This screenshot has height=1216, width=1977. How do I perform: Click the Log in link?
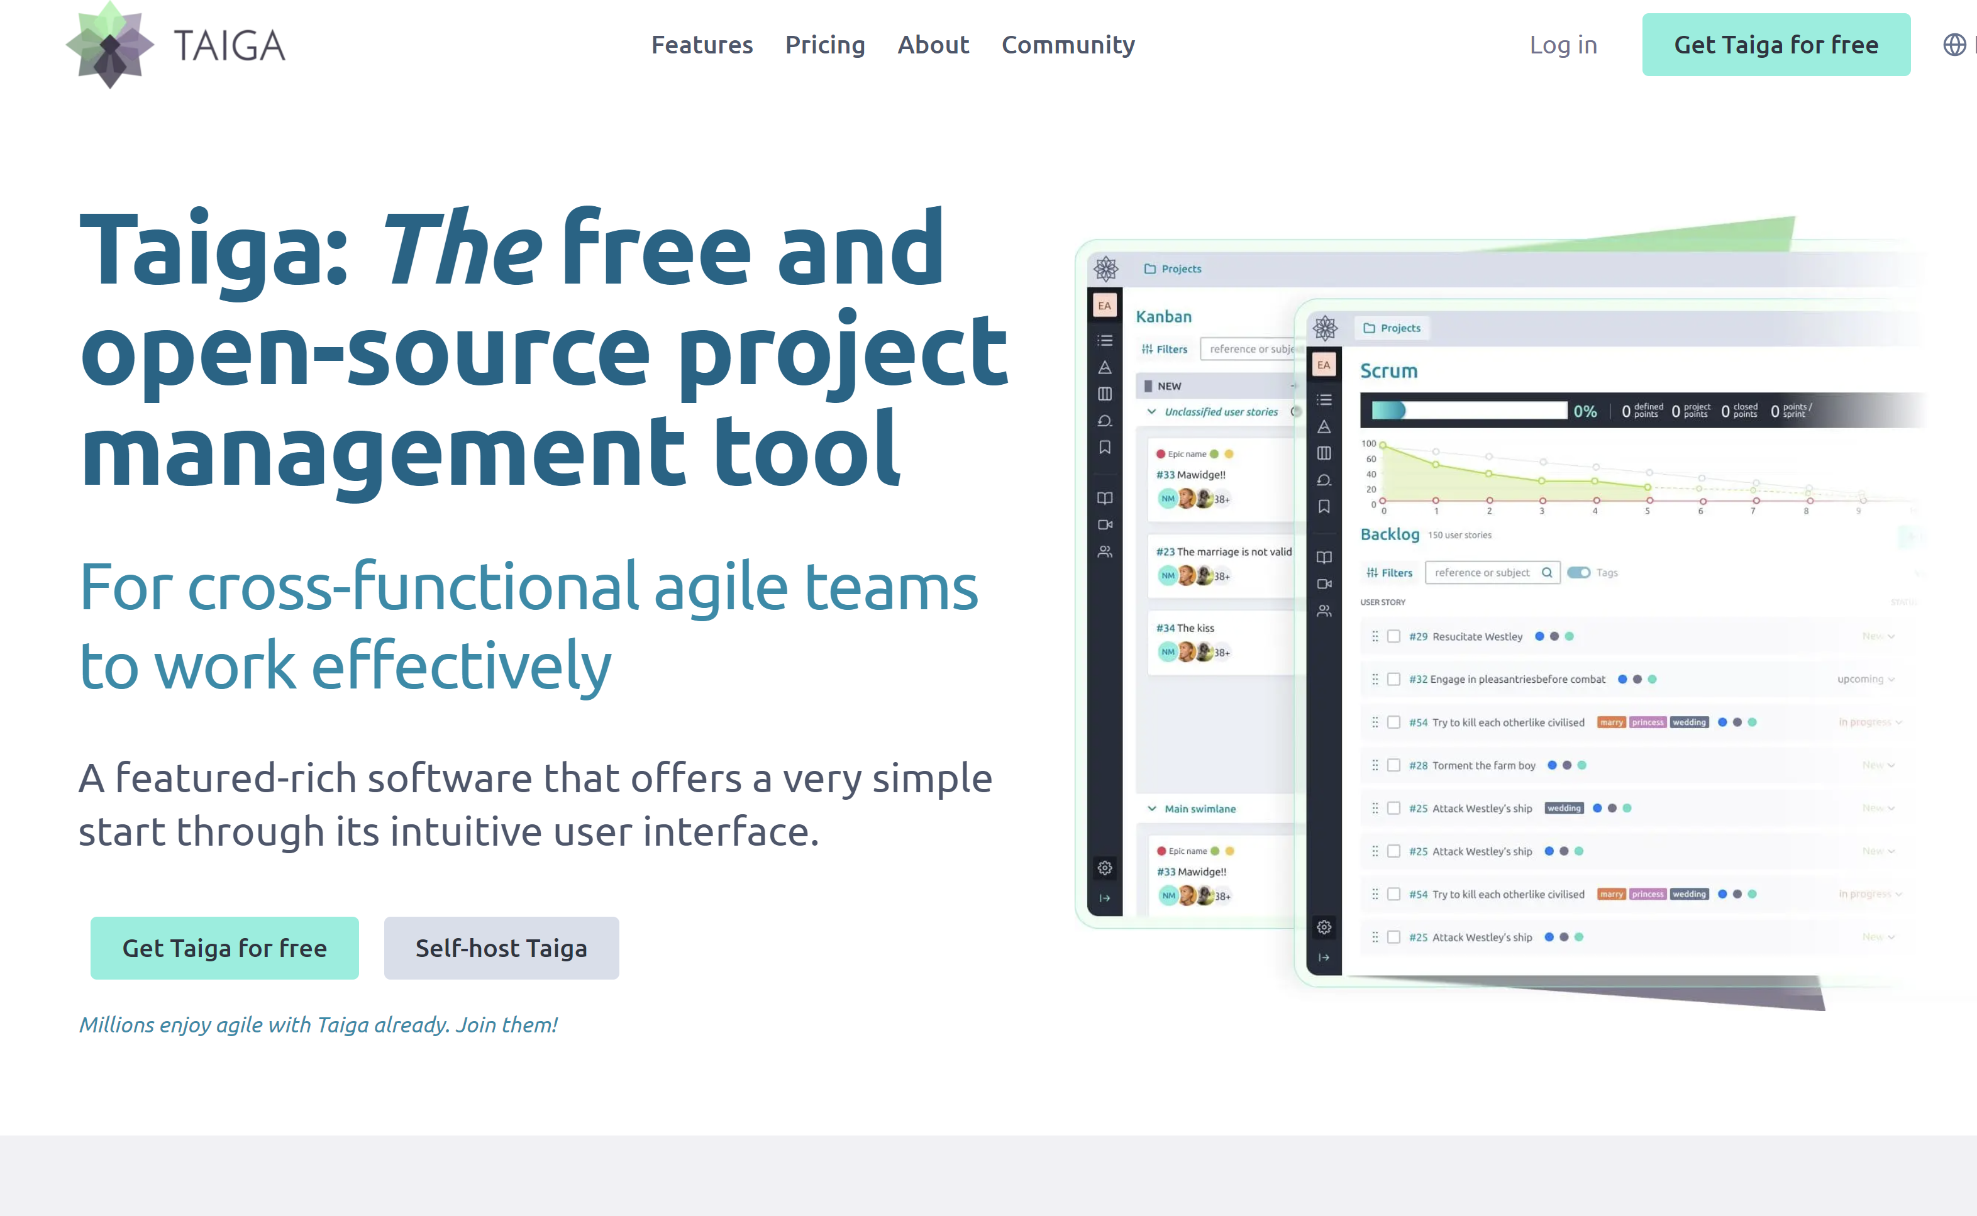click(x=1563, y=45)
